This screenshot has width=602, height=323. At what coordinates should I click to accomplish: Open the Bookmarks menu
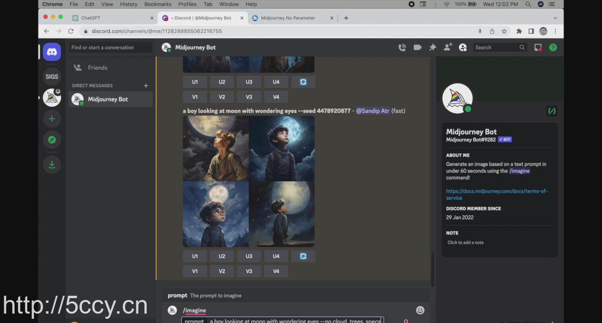point(158,4)
